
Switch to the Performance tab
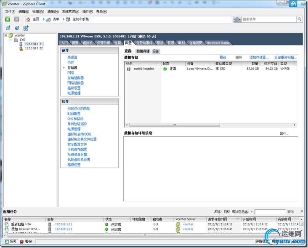pyautogui.click(x=118, y=43)
